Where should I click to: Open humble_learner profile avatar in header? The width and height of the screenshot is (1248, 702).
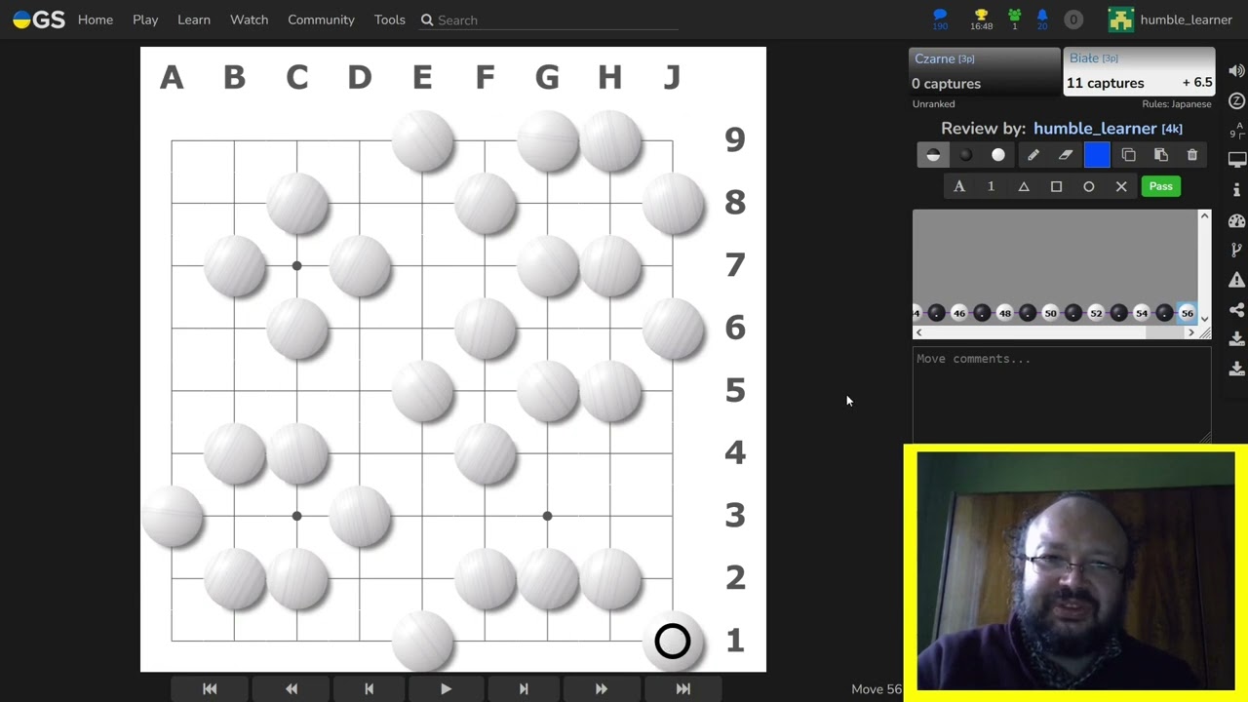[1120, 19]
